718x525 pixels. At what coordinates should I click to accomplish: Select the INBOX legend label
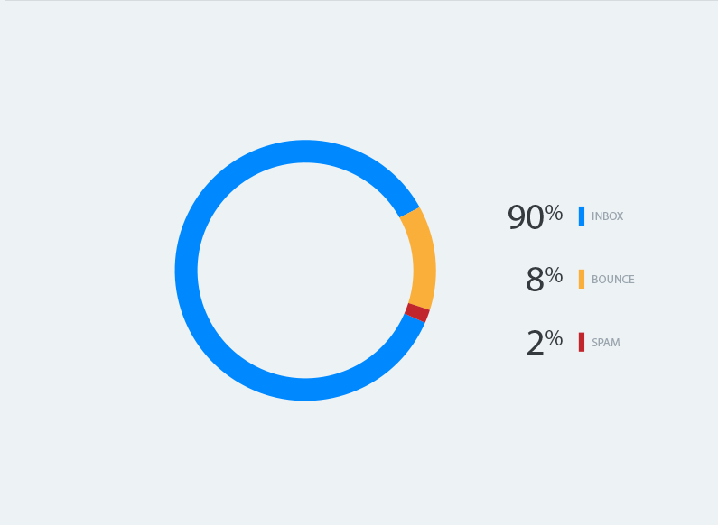pyautogui.click(x=607, y=216)
